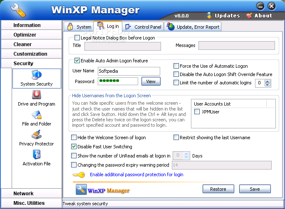Check Show number of UnRead emails option

coord(74,156)
